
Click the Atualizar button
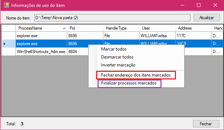click(x=207, y=18)
